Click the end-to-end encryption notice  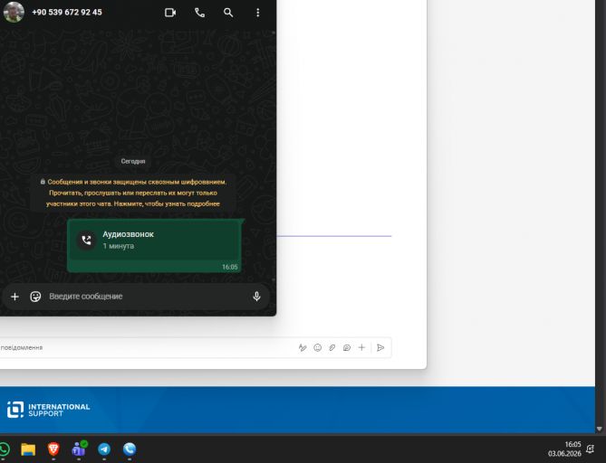[133, 193]
